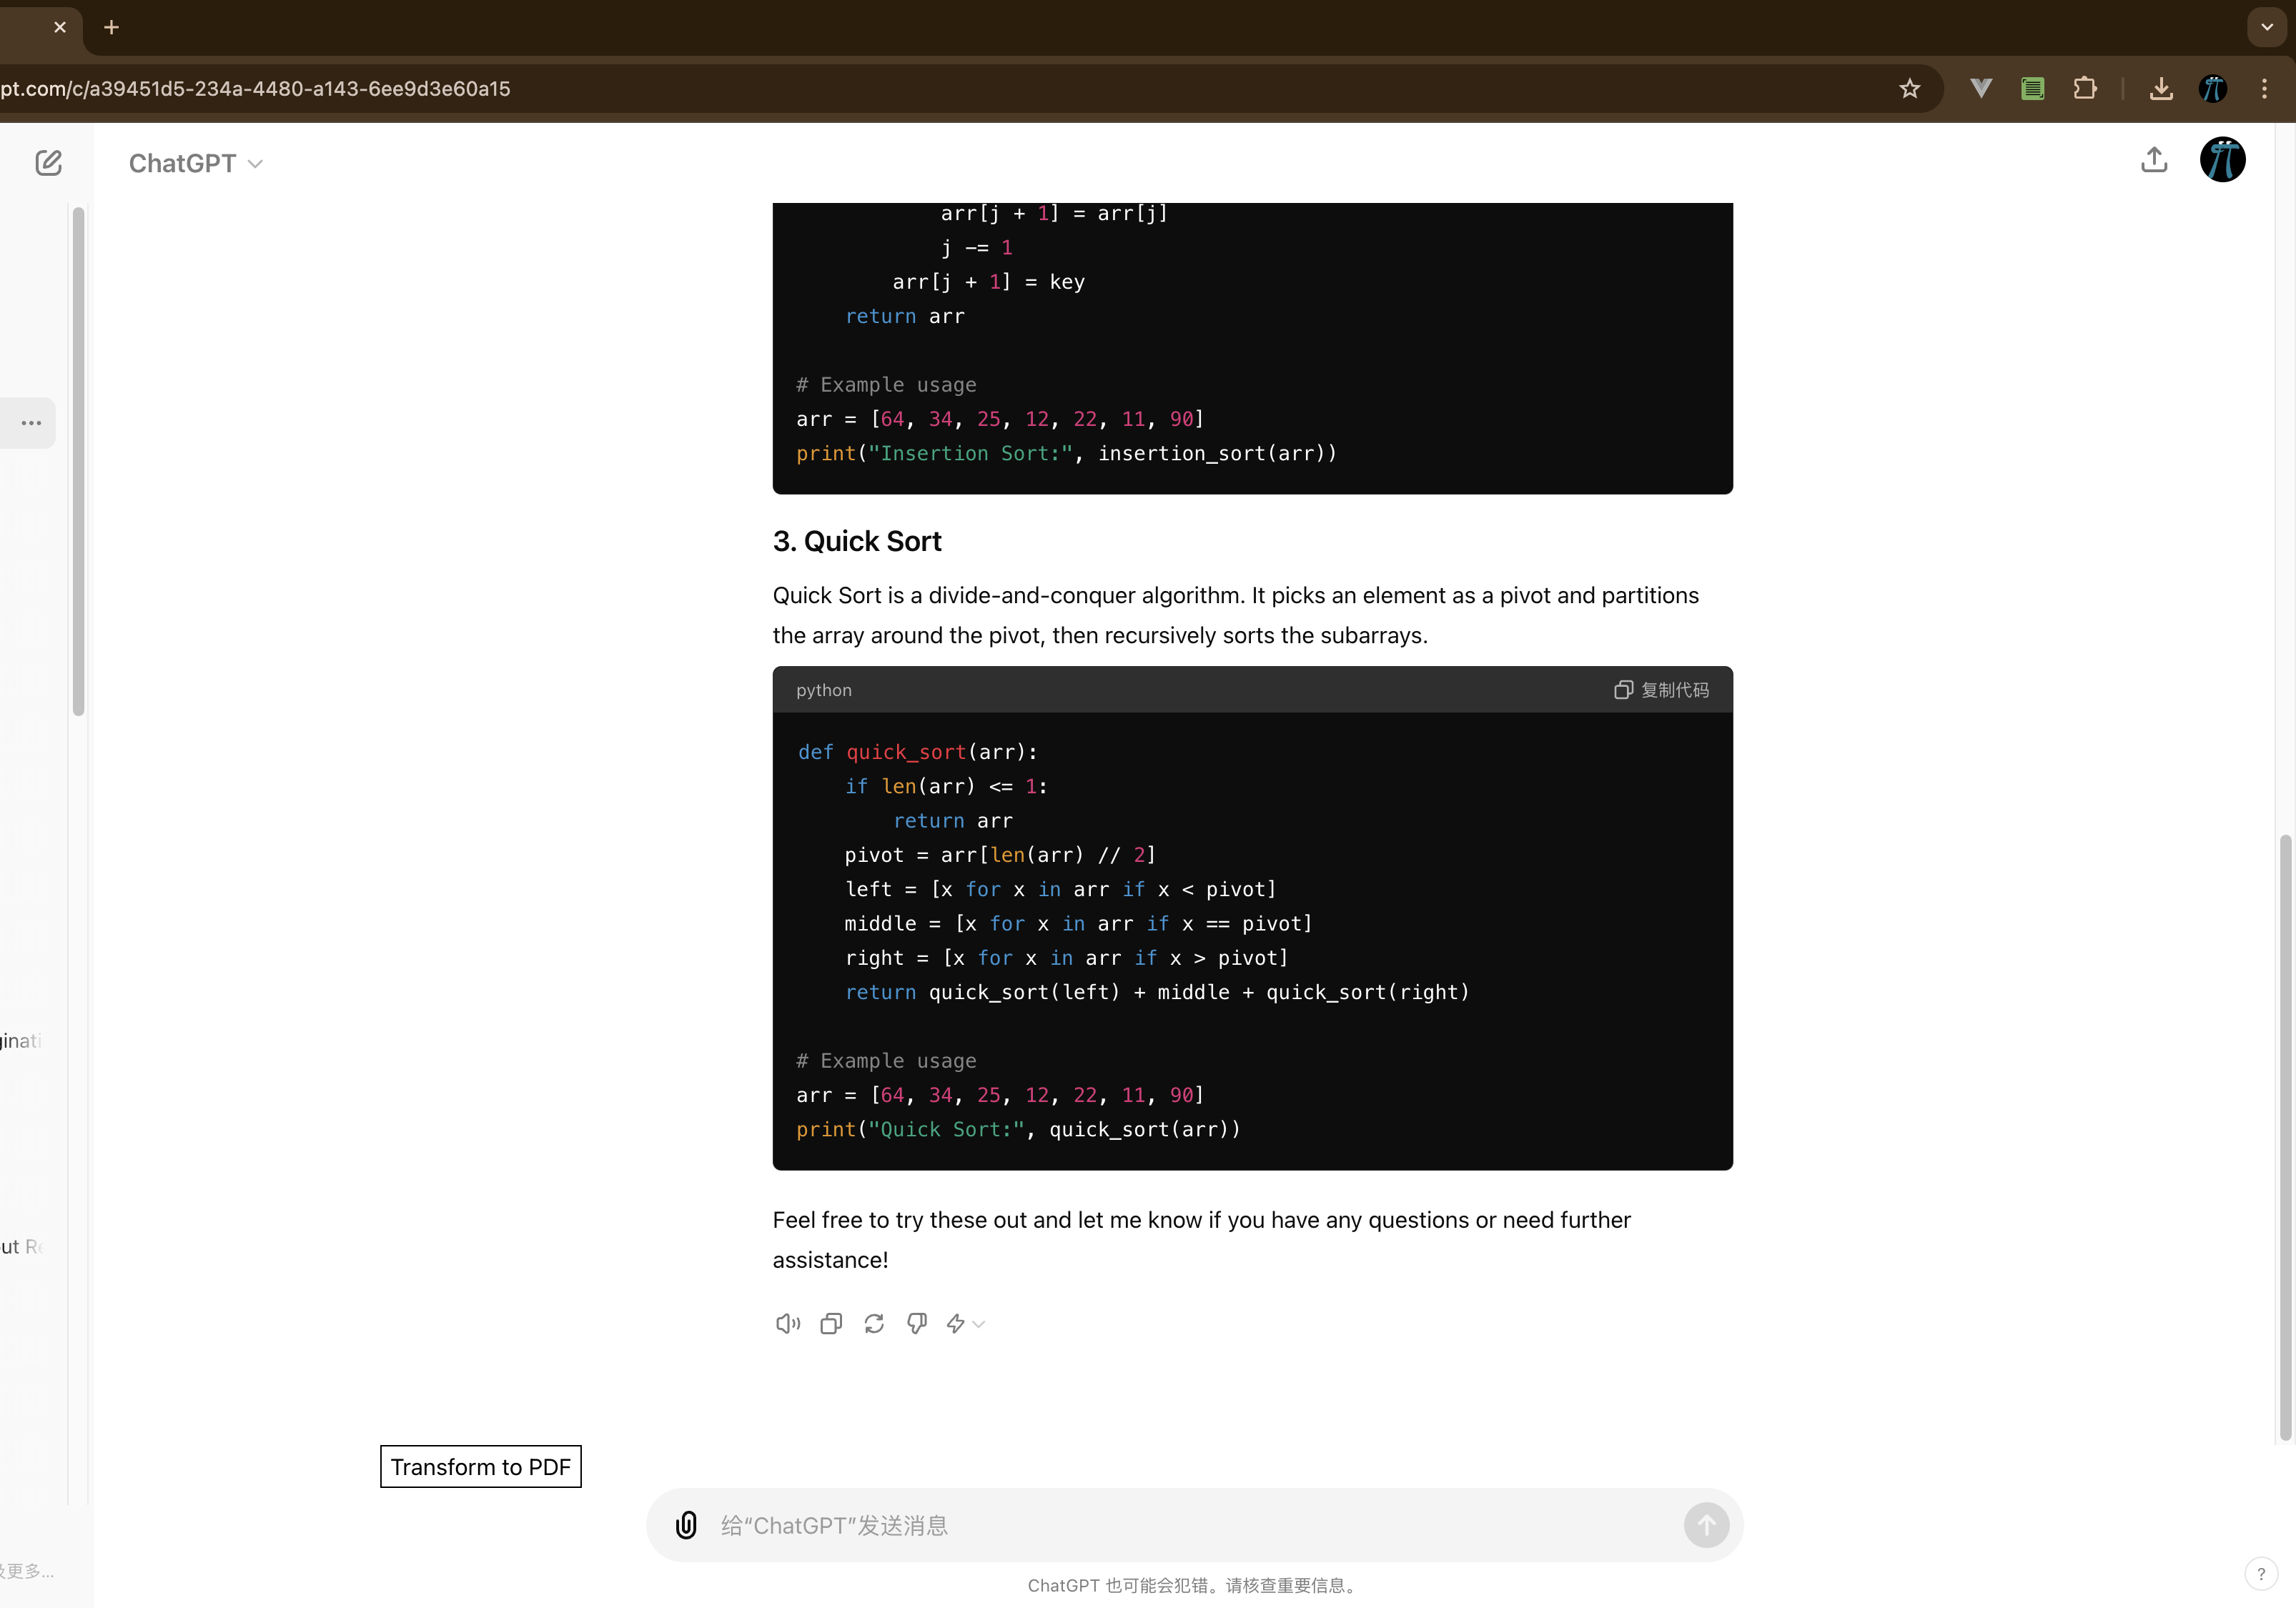Copy the assistant response

pyautogui.click(x=831, y=1323)
